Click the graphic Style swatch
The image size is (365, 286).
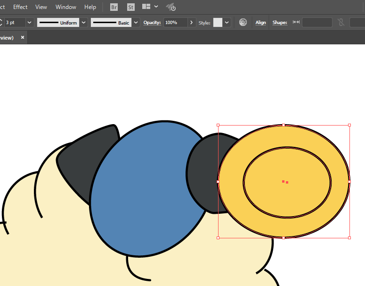point(218,23)
